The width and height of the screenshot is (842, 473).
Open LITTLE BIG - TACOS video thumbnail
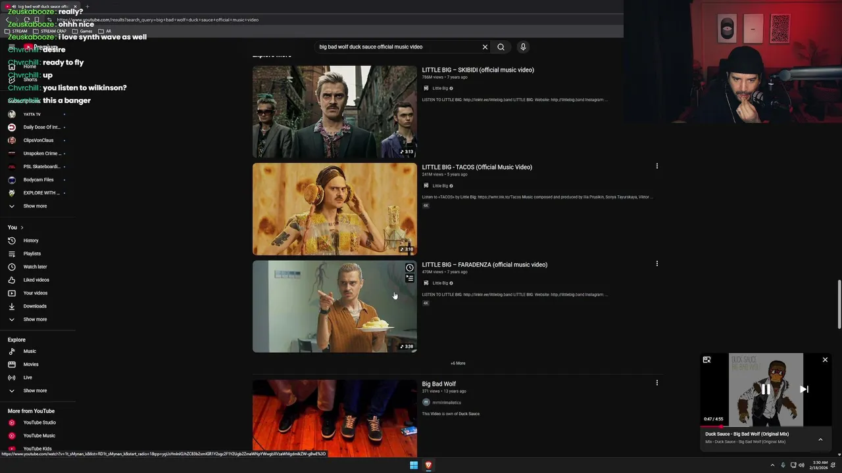[334, 209]
